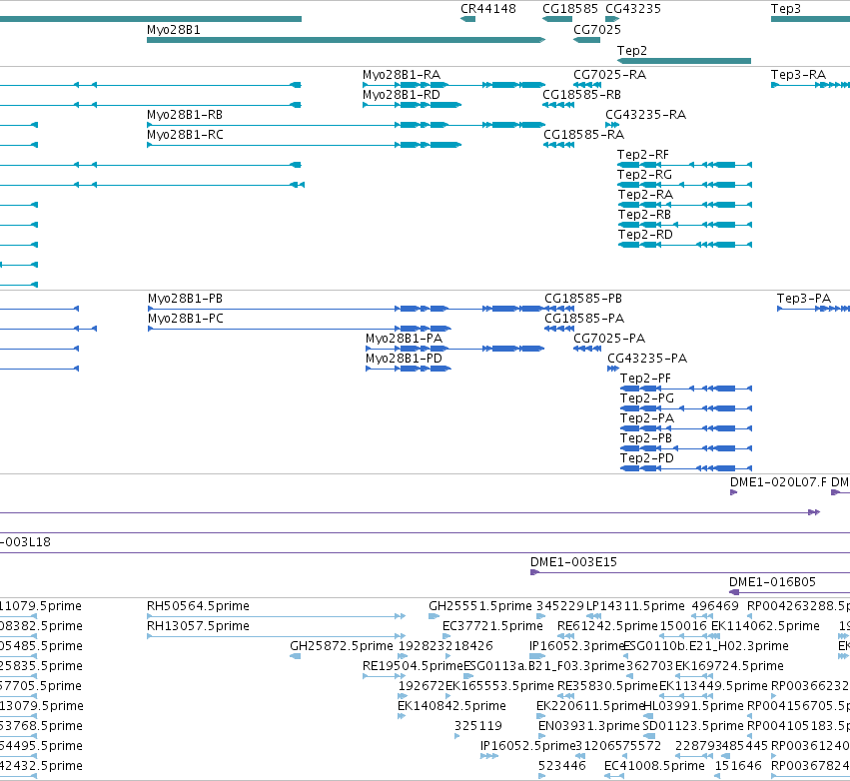
Task: Select transcript Tep2-RG
Action: (x=684, y=185)
